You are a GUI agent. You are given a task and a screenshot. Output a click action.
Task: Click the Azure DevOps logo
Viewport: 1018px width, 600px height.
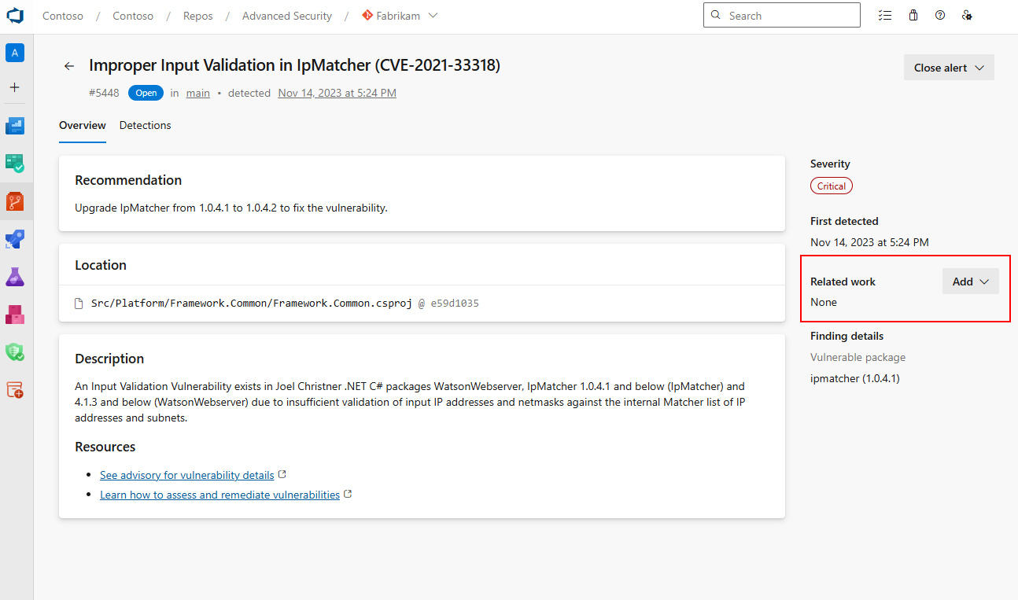[15, 15]
